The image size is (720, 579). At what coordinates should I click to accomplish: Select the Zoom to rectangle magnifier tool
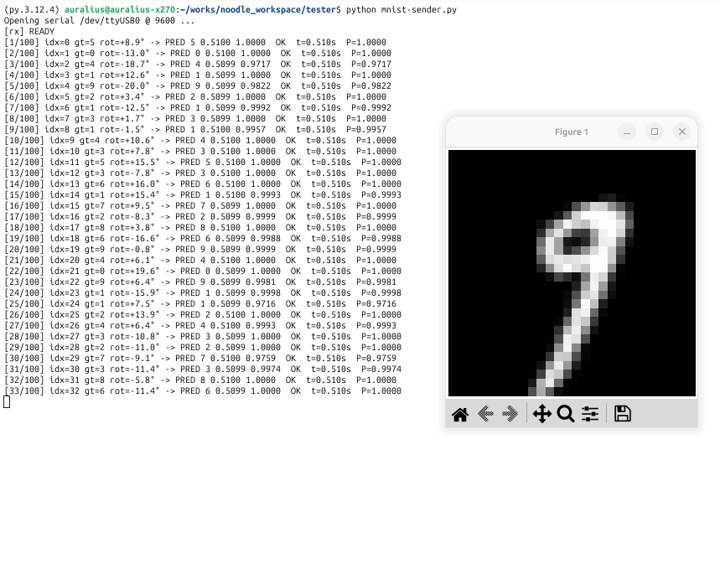pos(566,414)
